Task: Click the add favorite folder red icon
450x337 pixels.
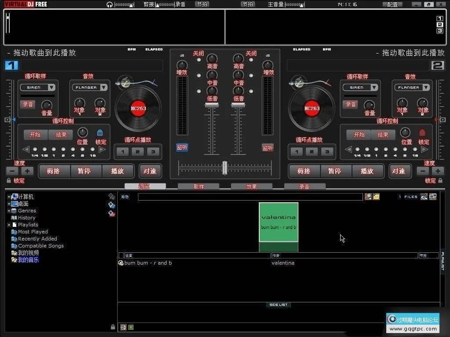Action: point(112,214)
